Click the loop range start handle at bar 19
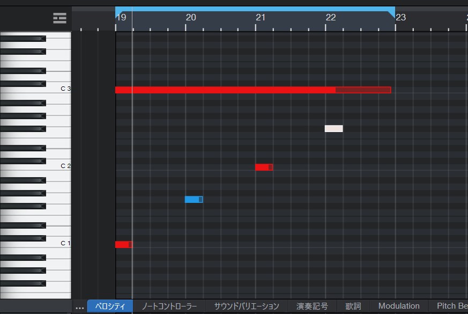The width and height of the screenshot is (468, 314). tap(119, 10)
